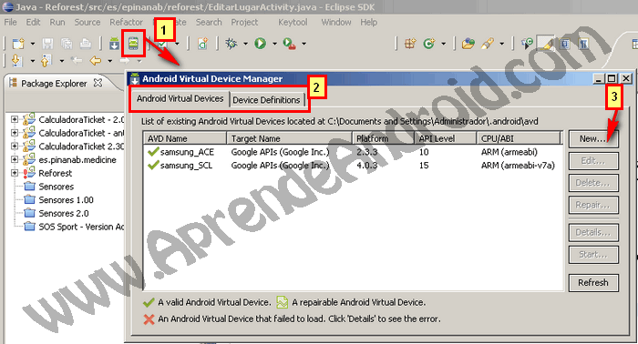Open the New Java Class dropdown arrow

click(x=443, y=44)
